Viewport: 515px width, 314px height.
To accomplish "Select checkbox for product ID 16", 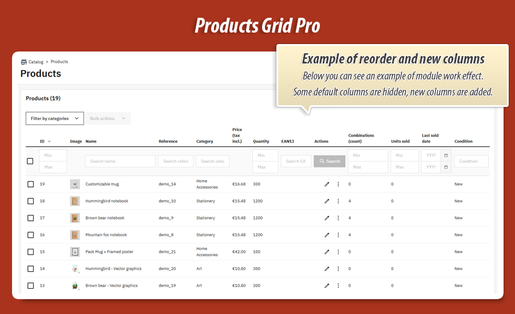I will pos(30,235).
